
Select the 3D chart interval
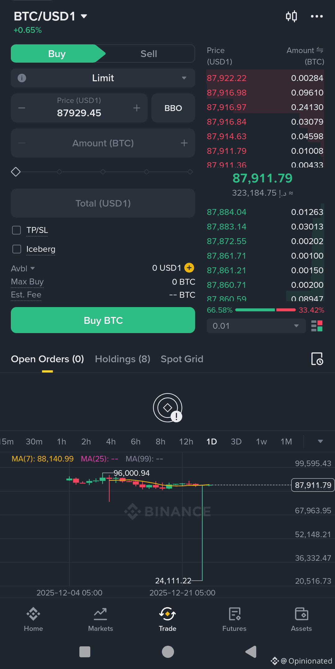coord(236,441)
